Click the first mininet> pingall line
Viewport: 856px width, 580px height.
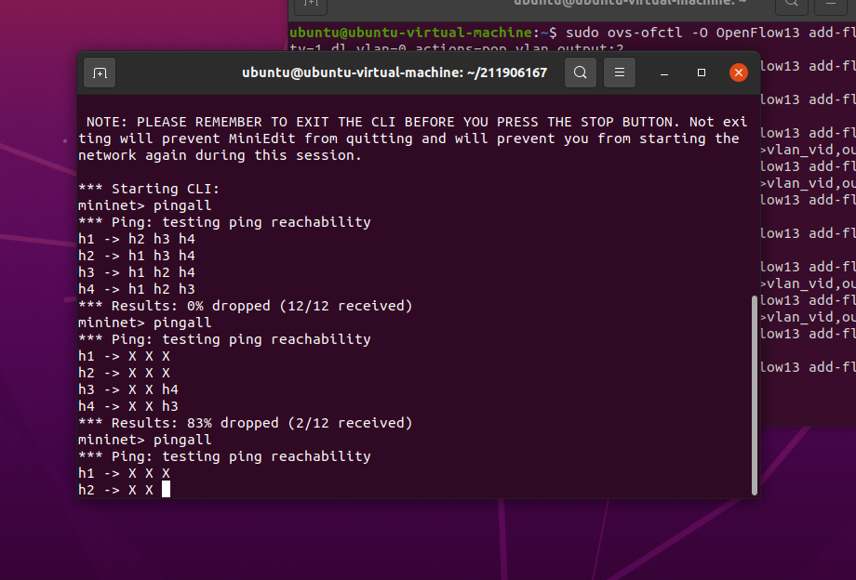point(144,205)
